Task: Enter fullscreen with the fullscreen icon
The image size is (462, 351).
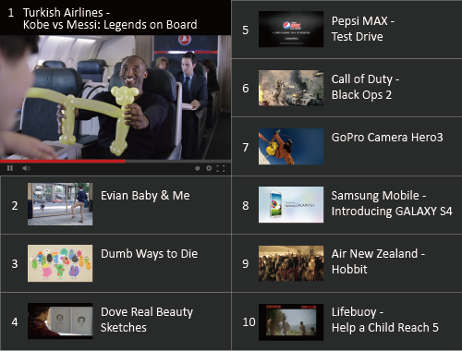Action: click(221, 168)
